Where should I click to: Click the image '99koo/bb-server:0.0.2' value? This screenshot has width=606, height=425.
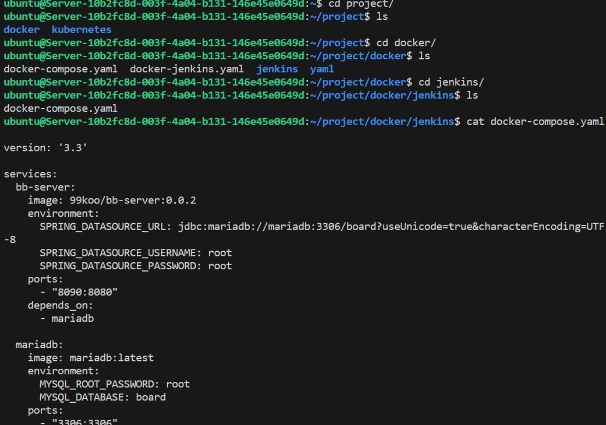click(133, 200)
